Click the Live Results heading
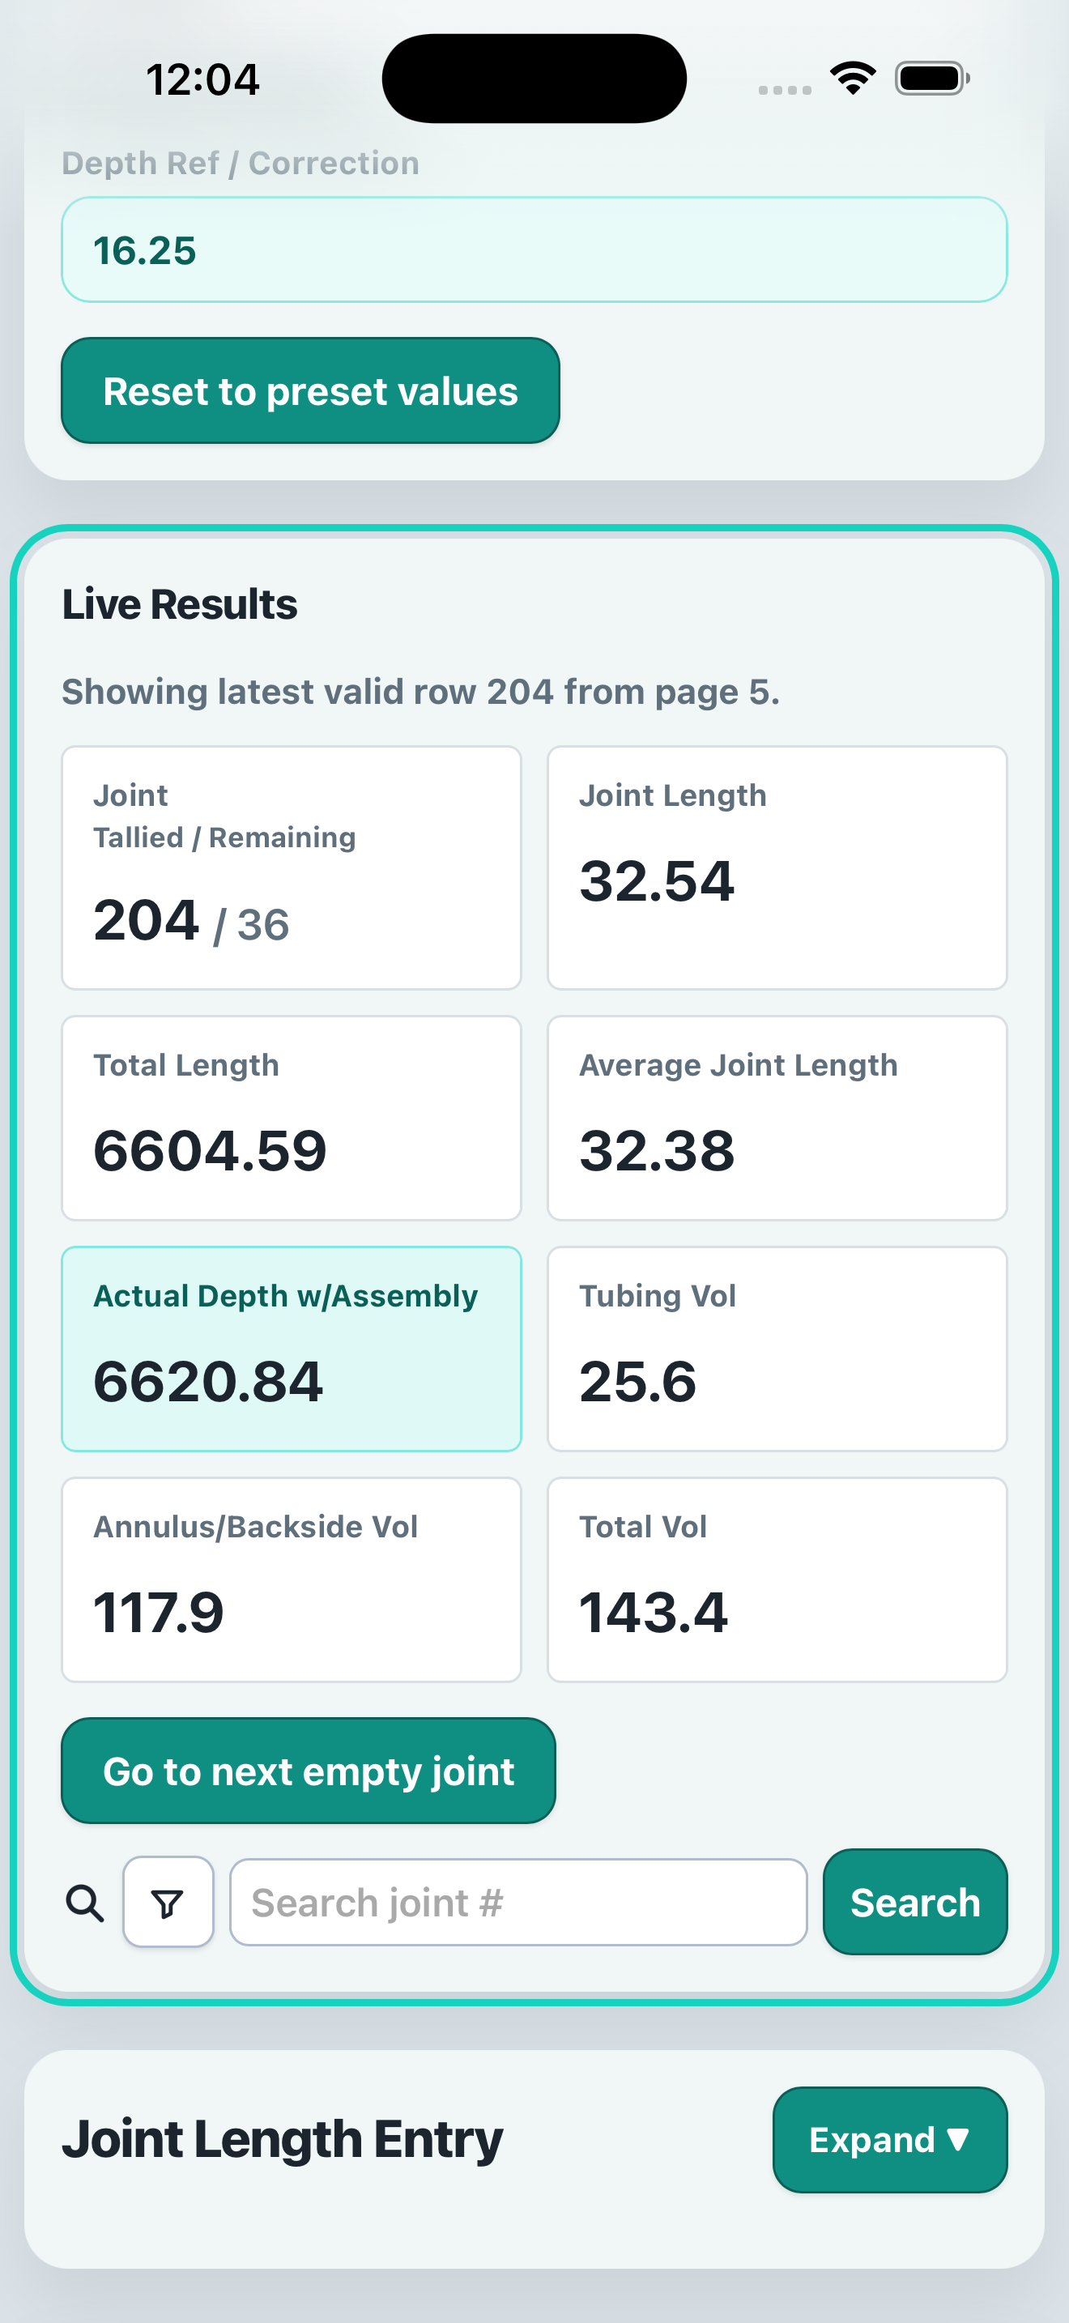 tap(179, 604)
